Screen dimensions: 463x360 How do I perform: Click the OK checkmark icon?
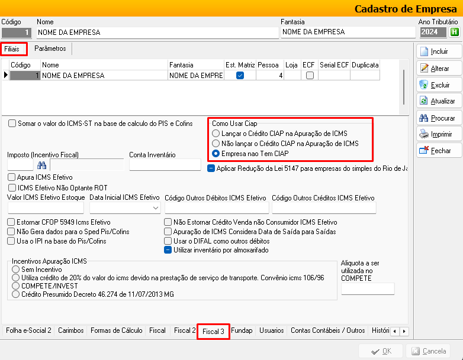pos(375,352)
